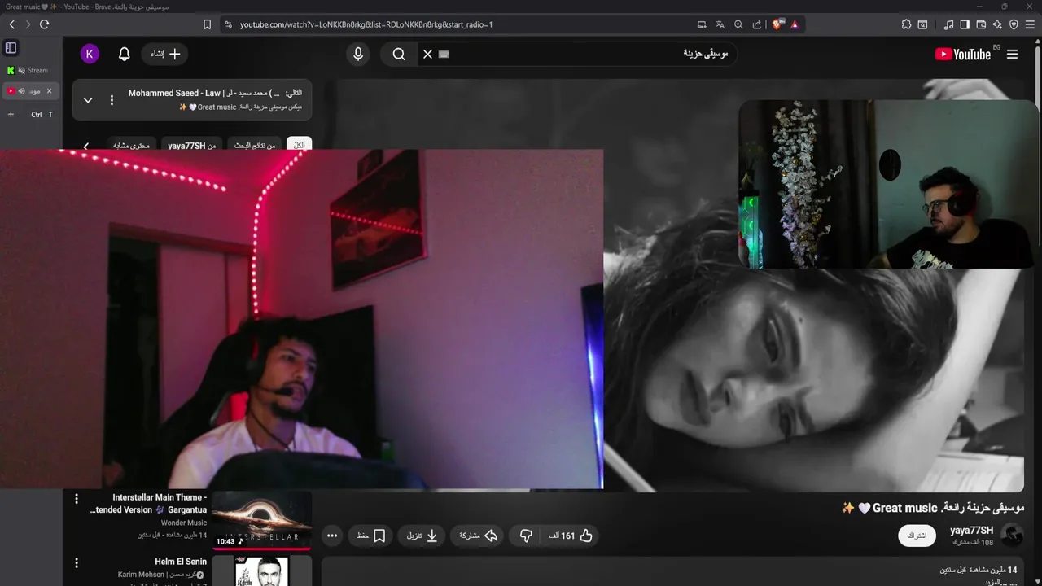The height and width of the screenshot is (586, 1042).
Task: Toggle vertical tabs panel icon
Action: point(11,48)
